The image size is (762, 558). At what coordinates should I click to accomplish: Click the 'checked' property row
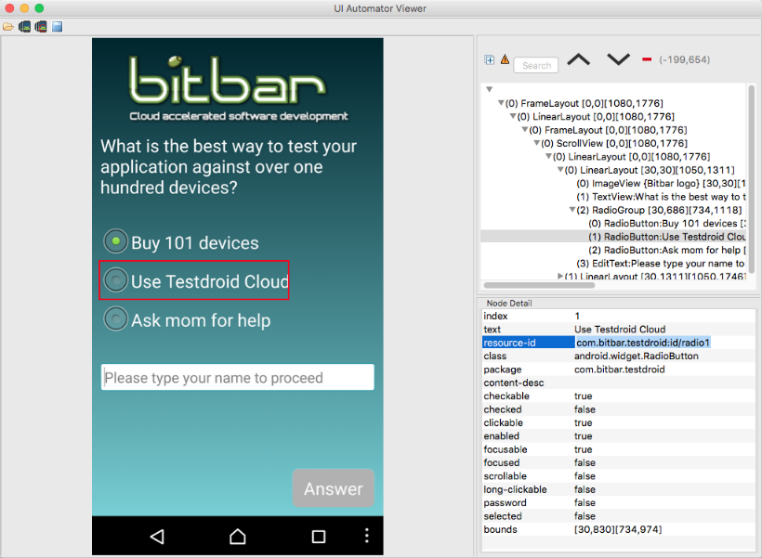[619, 409]
